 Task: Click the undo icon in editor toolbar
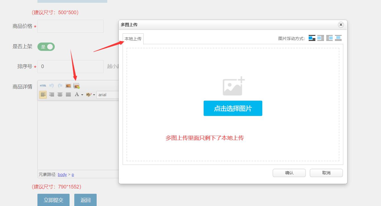(x=51, y=86)
